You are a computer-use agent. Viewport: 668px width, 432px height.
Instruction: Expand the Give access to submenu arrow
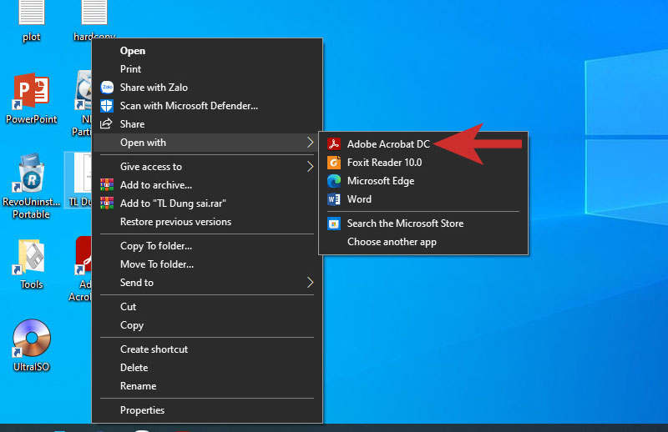pyautogui.click(x=310, y=167)
